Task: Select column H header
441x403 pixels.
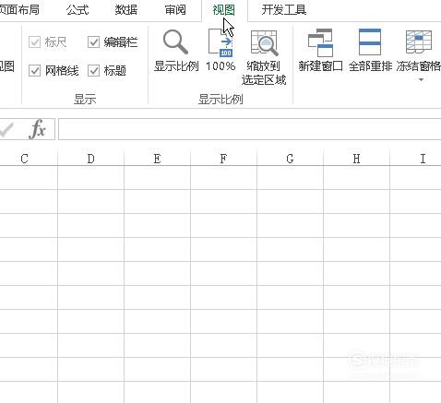Action: [x=356, y=159]
